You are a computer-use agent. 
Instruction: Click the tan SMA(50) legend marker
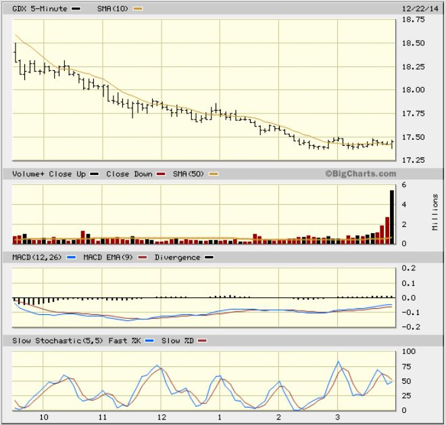214,174
